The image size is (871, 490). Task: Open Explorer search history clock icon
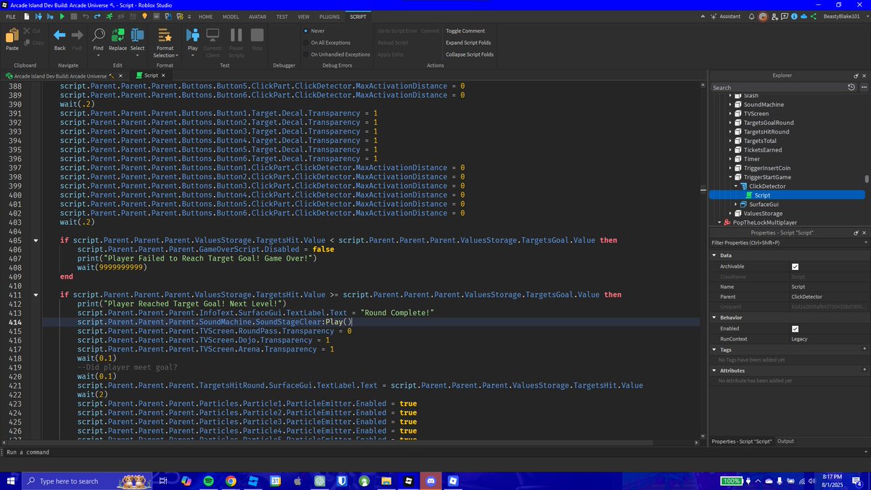852,87
